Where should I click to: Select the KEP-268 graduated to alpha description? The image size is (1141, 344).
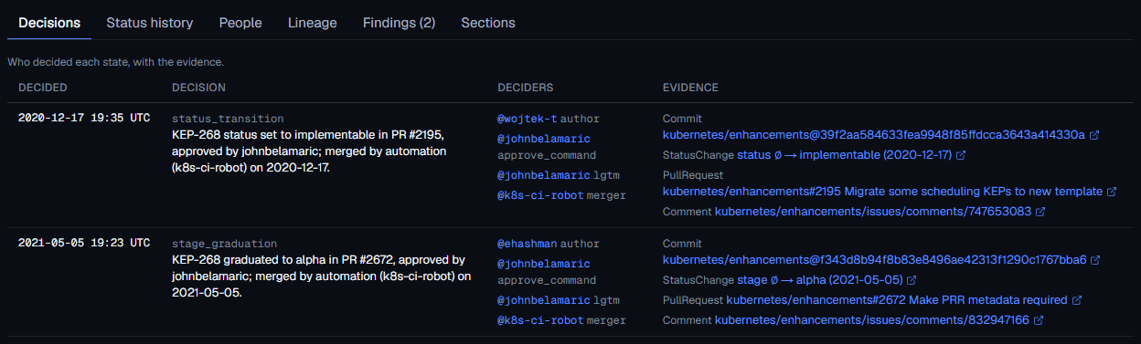pyautogui.click(x=321, y=276)
